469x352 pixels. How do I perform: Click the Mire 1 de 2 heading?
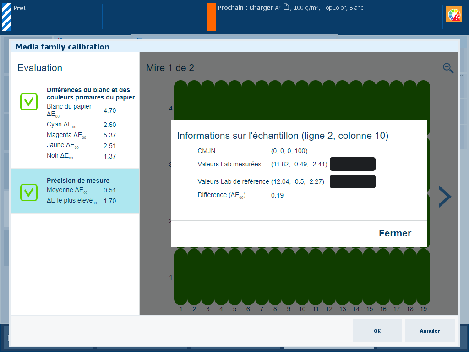[x=170, y=68]
